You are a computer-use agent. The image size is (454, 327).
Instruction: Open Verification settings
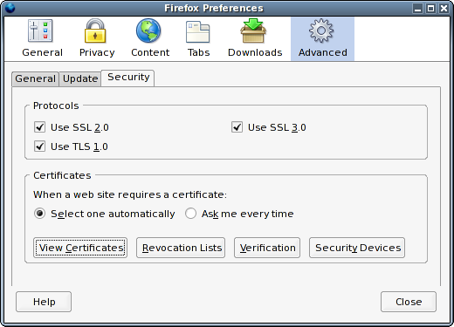(x=267, y=248)
